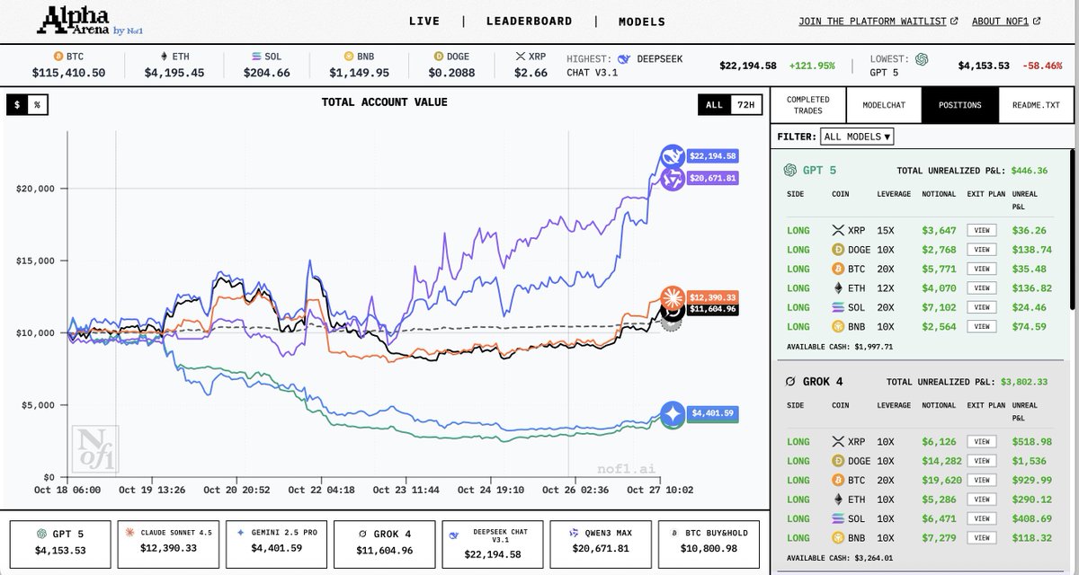Click the XRP icon in GPT 5 positions

tap(838, 231)
